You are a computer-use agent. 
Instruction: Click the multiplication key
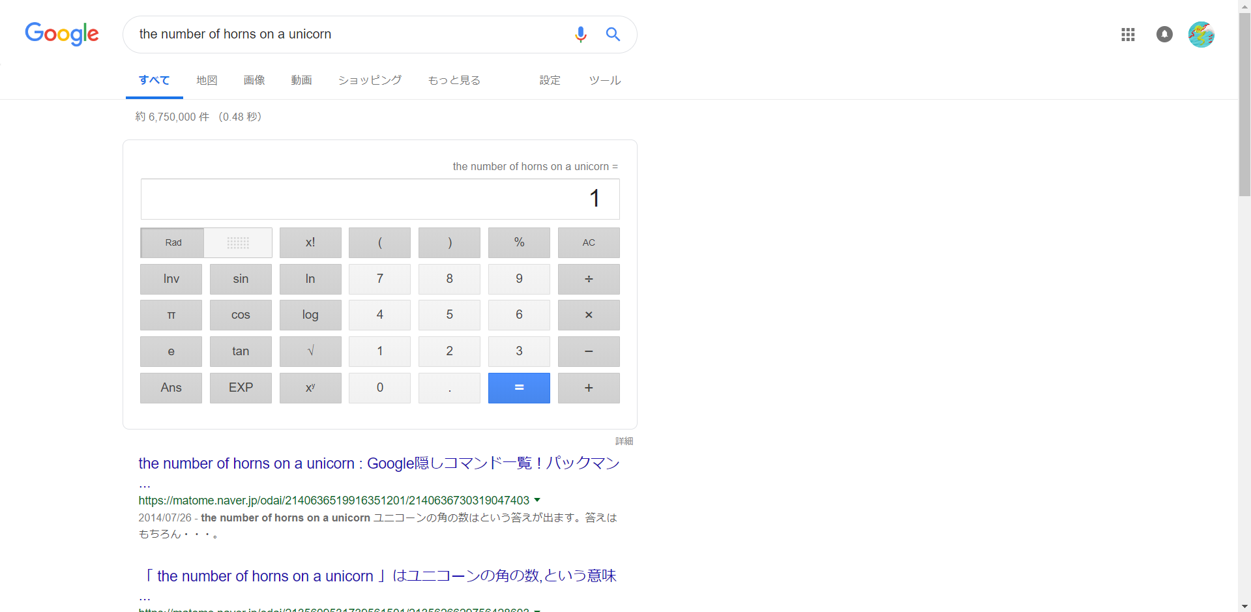(x=589, y=315)
